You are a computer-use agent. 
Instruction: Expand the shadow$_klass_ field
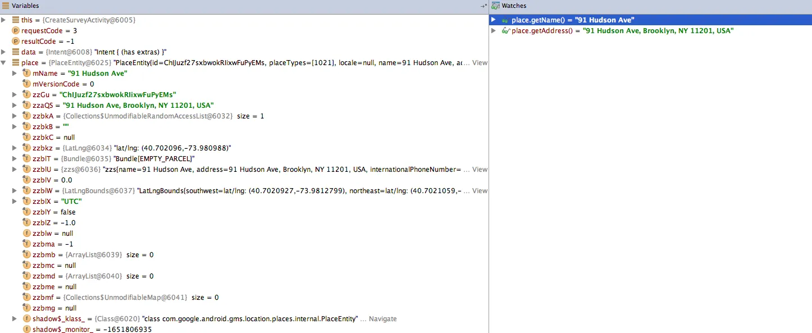pyautogui.click(x=15, y=318)
